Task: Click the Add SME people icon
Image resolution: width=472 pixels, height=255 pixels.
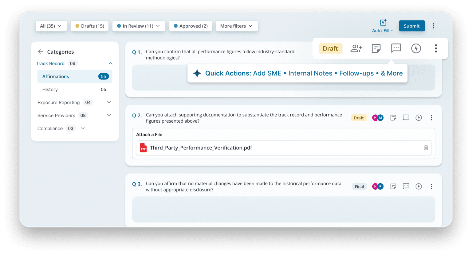Action: [356, 48]
